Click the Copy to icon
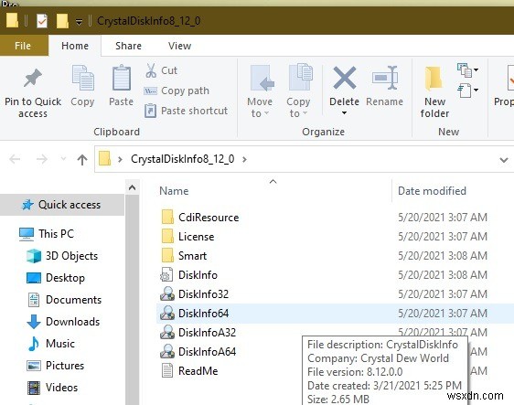The height and width of the screenshot is (405, 514). pos(300,77)
